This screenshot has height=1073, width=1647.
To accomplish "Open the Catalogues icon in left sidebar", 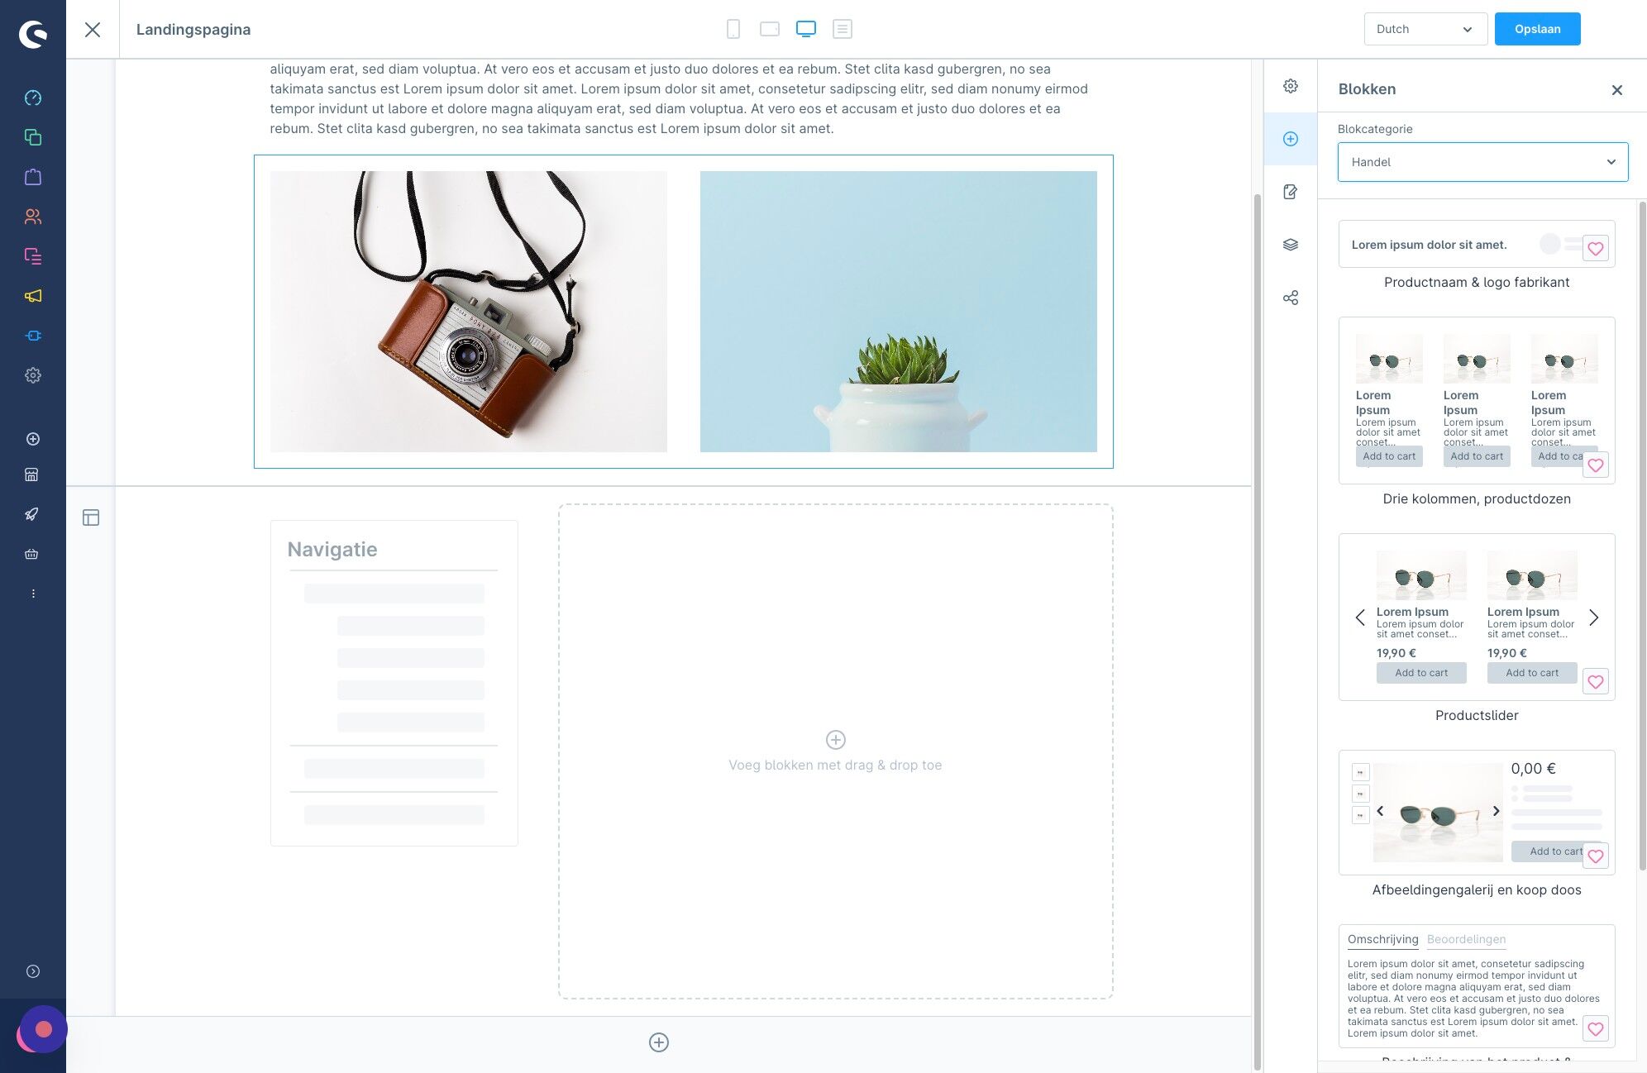I will [33, 137].
